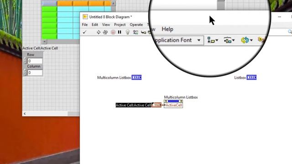Screen dimensions: 292x164
Task: Click the Retain Wire Values icon
Action: 136,32
